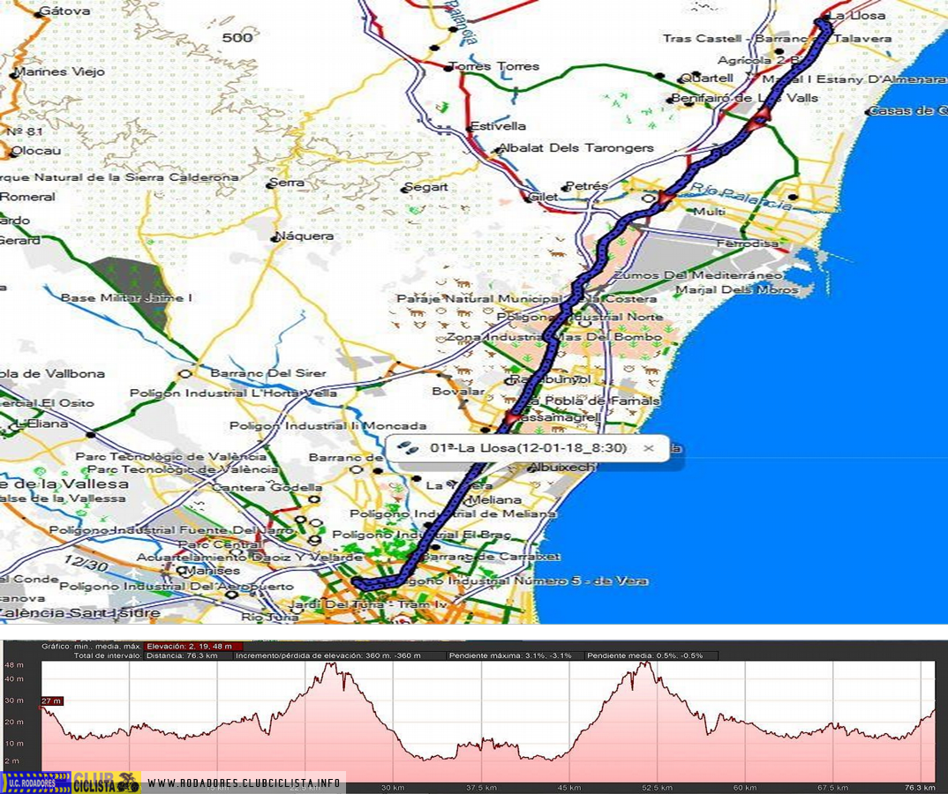Select the 01ª-La Llosa track name label

[x=528, y=448]
